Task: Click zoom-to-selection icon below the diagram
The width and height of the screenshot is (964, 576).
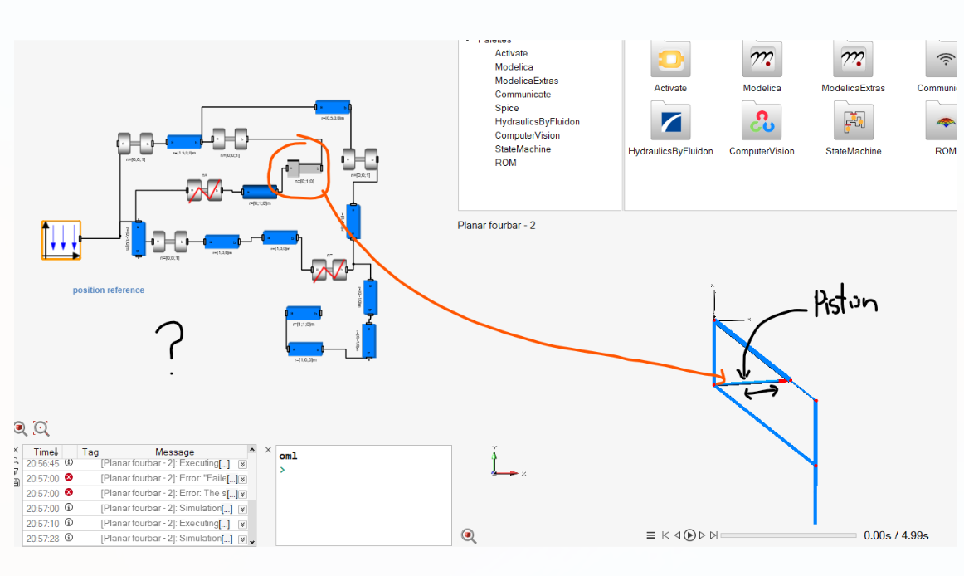Action: [41, 427]
